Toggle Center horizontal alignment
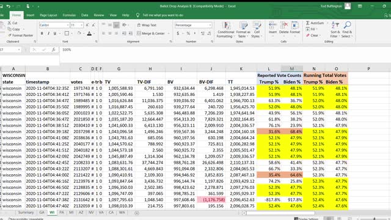The height and width of the screenshot is (220, 391). [x=110, y=34]
